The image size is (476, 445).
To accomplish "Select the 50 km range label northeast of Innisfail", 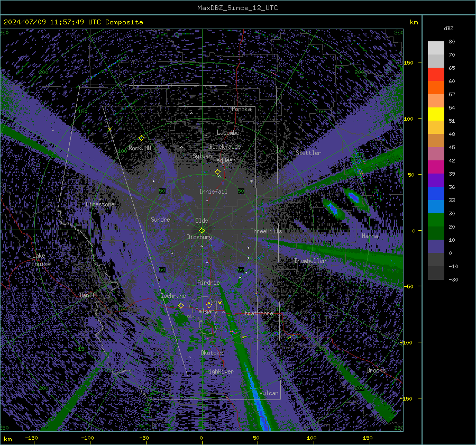I will click(x=241, y=191).
